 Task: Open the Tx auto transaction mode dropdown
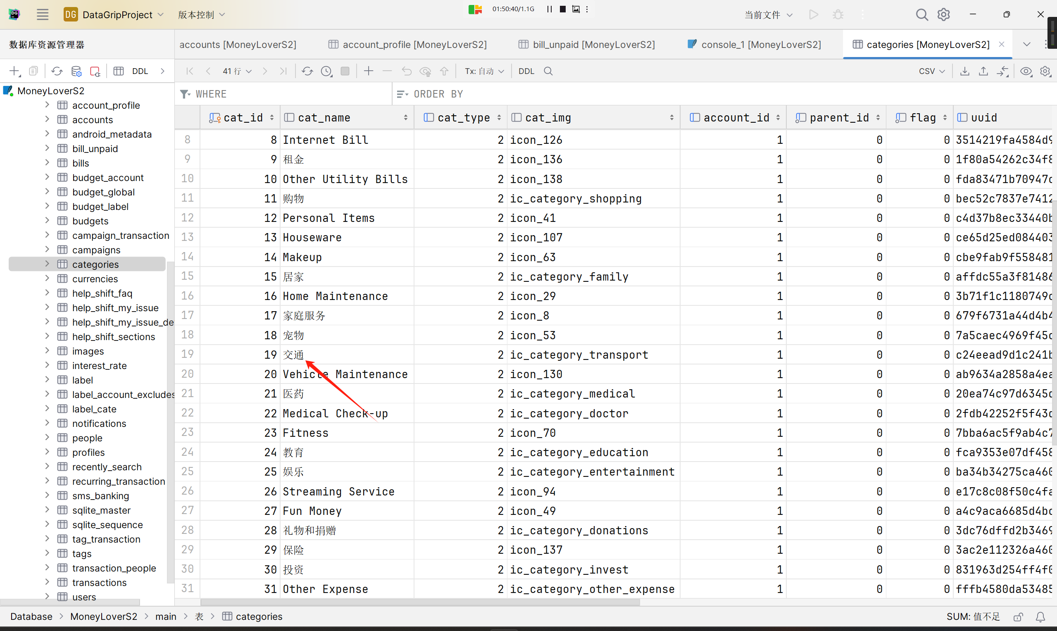point(484,71)
